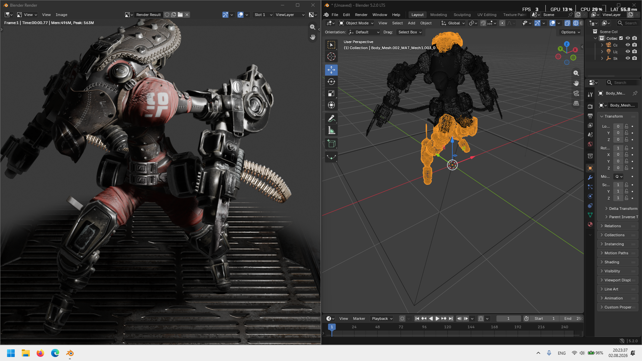Disable render camera icon for Sk armature row
642x361 pixels.
click(x=634, y=58)
